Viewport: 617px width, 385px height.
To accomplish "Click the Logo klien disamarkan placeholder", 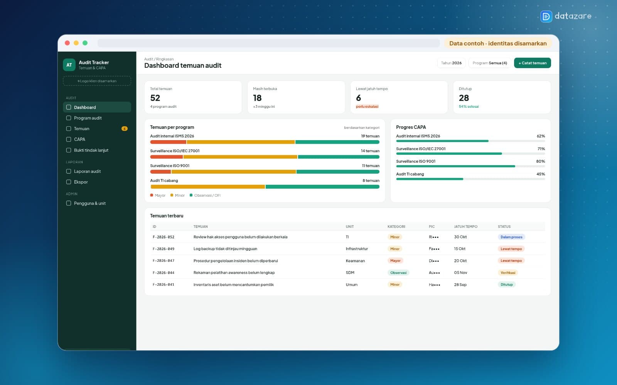I will point(97,81).
